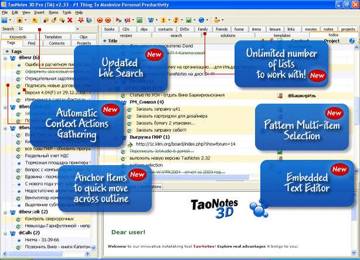Screen dimensions: 360x260
Task: Switch to the contacts list tab
Action: [x=165, y=29]
